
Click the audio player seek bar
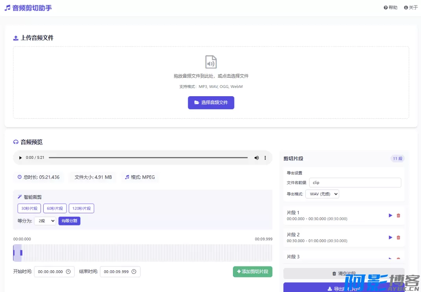pyautogui.click(x=148, y=158)
